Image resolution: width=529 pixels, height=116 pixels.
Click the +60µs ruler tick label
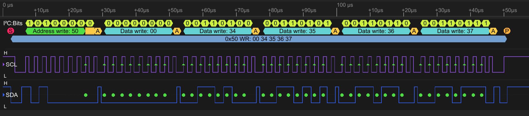(x=208, y=10)
